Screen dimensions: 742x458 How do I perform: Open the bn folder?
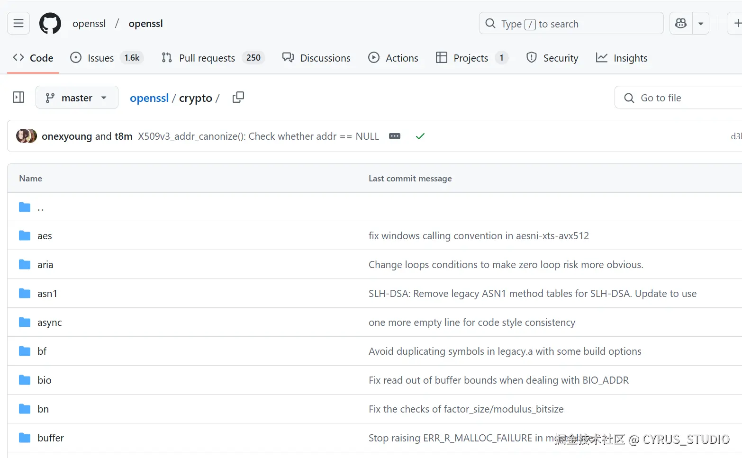(43, 409)
